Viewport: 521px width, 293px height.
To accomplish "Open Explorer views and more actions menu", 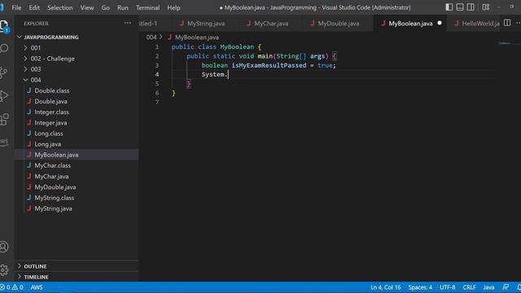I will [x=127, y=24].
